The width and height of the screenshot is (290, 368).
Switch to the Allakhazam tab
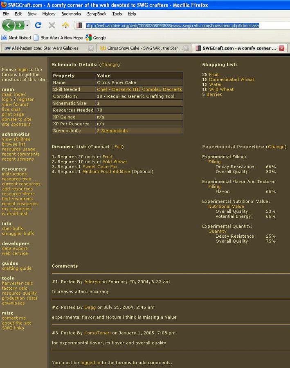click(45, 48)
